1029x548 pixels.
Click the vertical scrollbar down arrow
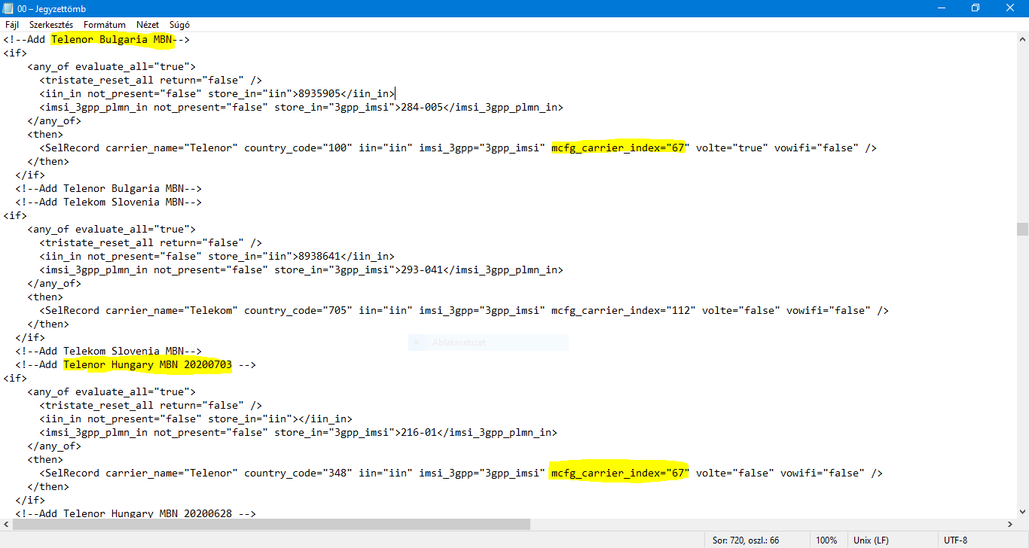(1022, 512)
